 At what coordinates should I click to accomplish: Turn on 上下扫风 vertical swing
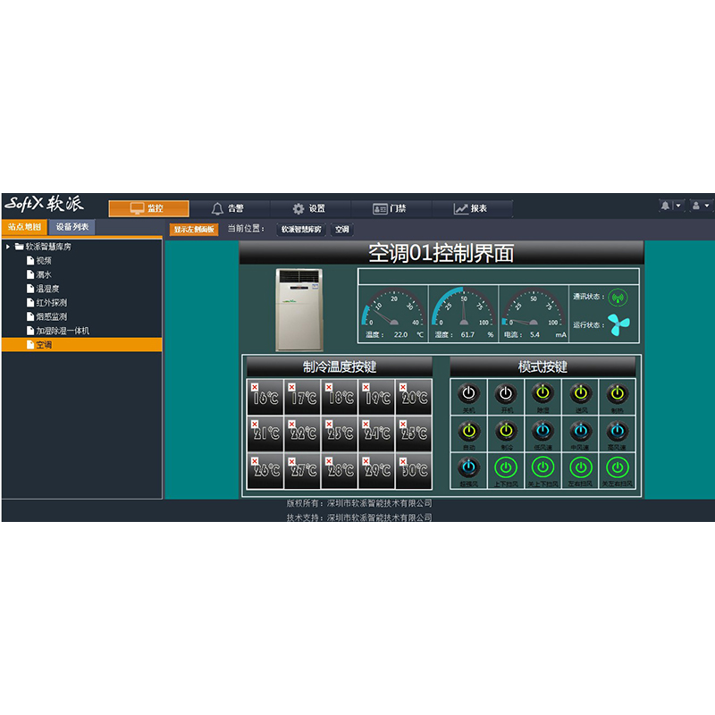tap(506, 467)
